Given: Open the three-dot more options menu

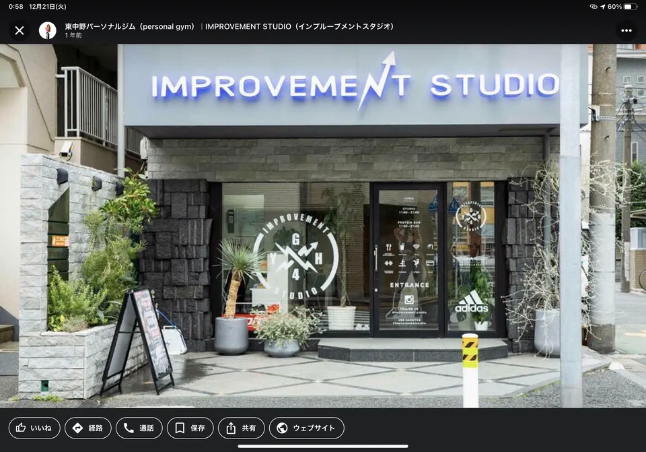Looking at the screenshot, I should tap(626, 30).
